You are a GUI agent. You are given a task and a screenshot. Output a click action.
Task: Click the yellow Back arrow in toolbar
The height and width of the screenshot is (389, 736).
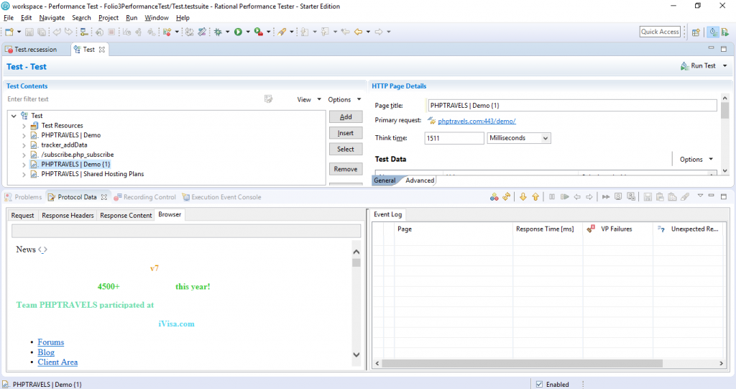[358, 32]
